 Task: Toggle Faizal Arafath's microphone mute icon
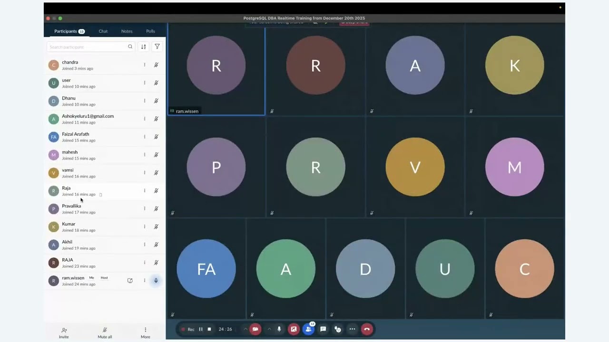click(x=156, y=137)
